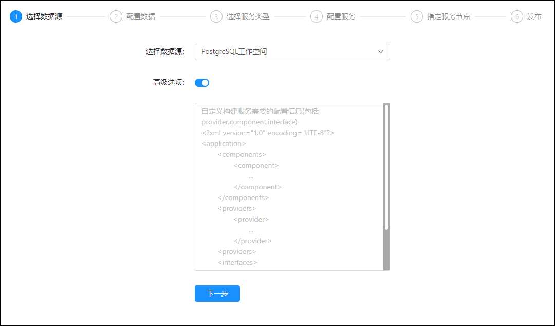This screenshot has height=326, width=555.
Task: Switch to the 指定服务节点 step label
Action: 449,16
